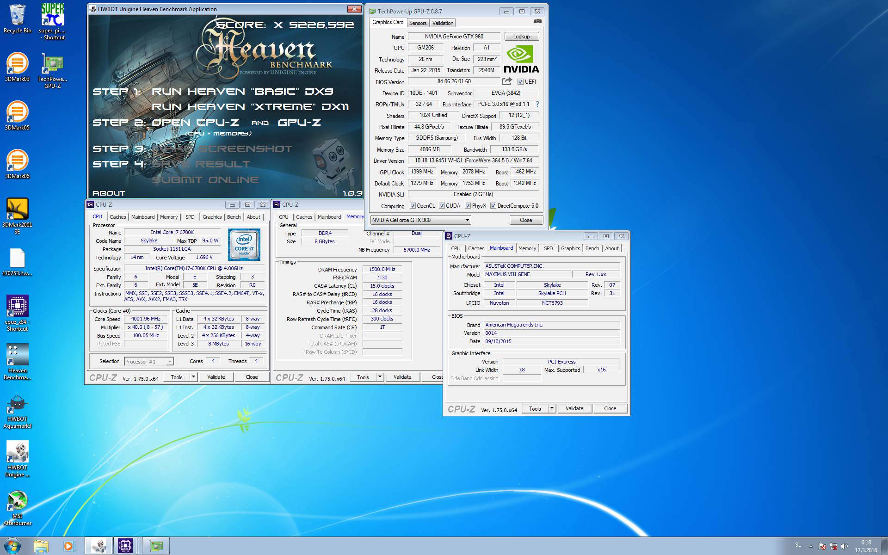Launch the 3DMark03 desktop shortcut

tap(17, 67)
